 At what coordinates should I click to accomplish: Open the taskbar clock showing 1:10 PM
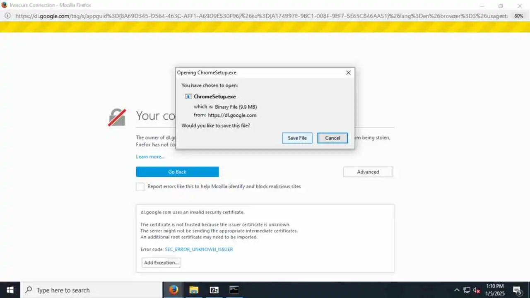[495, 290]
